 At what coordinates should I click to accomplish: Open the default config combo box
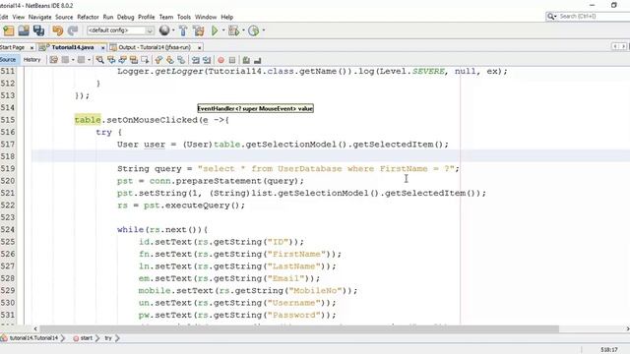point(120,30)
